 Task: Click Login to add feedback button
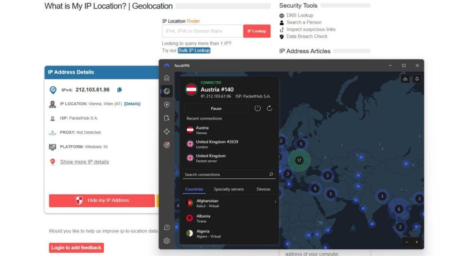click(76, 248)
